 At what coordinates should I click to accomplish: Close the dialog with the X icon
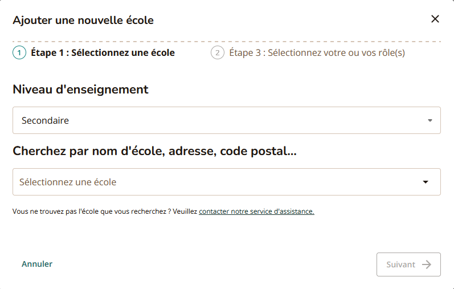pyautogui.click(x=435, y=19)
